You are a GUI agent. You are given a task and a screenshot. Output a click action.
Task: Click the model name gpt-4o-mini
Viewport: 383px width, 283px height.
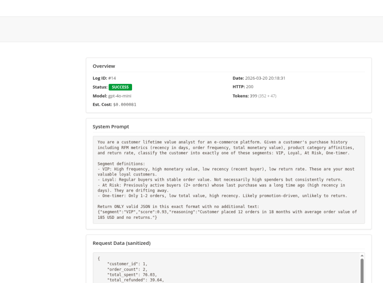[x=120, y=96]
